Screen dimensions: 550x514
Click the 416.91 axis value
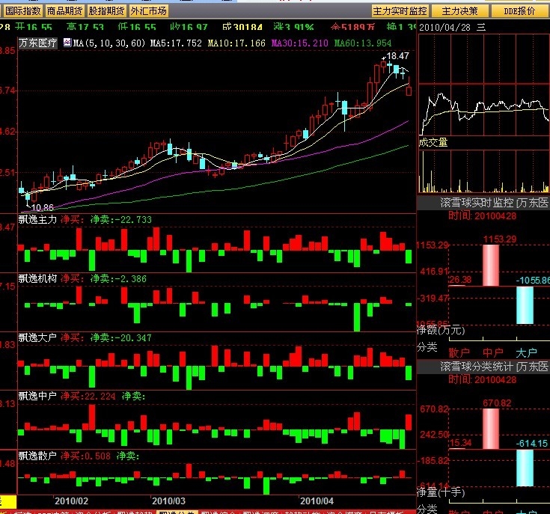(434, 272)
